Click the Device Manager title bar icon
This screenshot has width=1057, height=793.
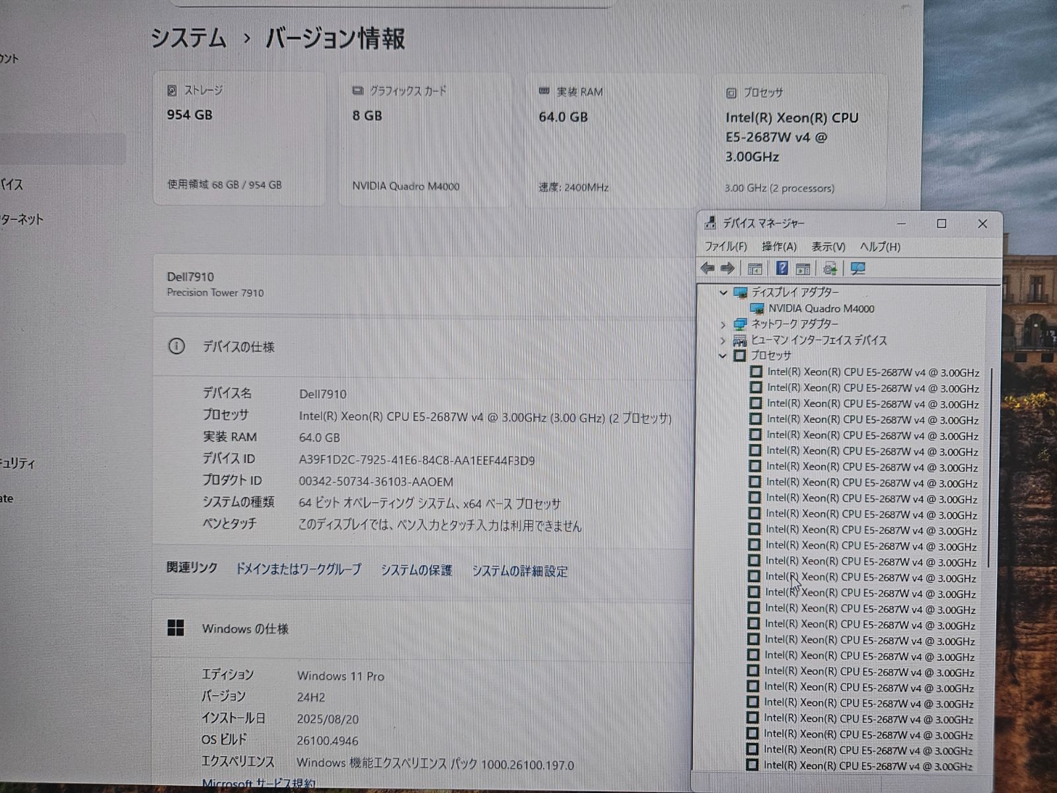tap(710, 223)
